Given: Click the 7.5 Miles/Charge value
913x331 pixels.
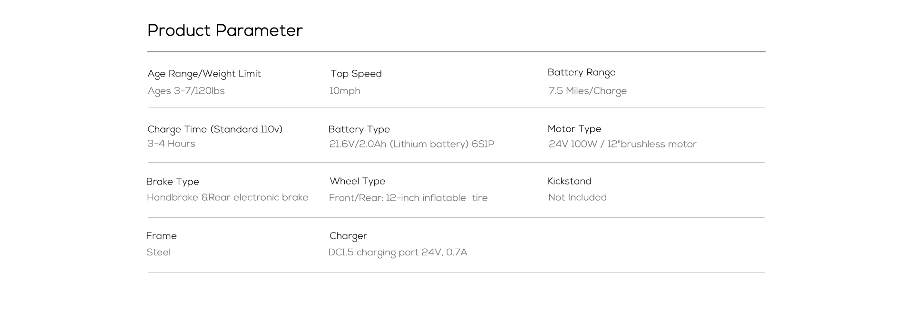Looking at the screenshot, I should [588, 91].
